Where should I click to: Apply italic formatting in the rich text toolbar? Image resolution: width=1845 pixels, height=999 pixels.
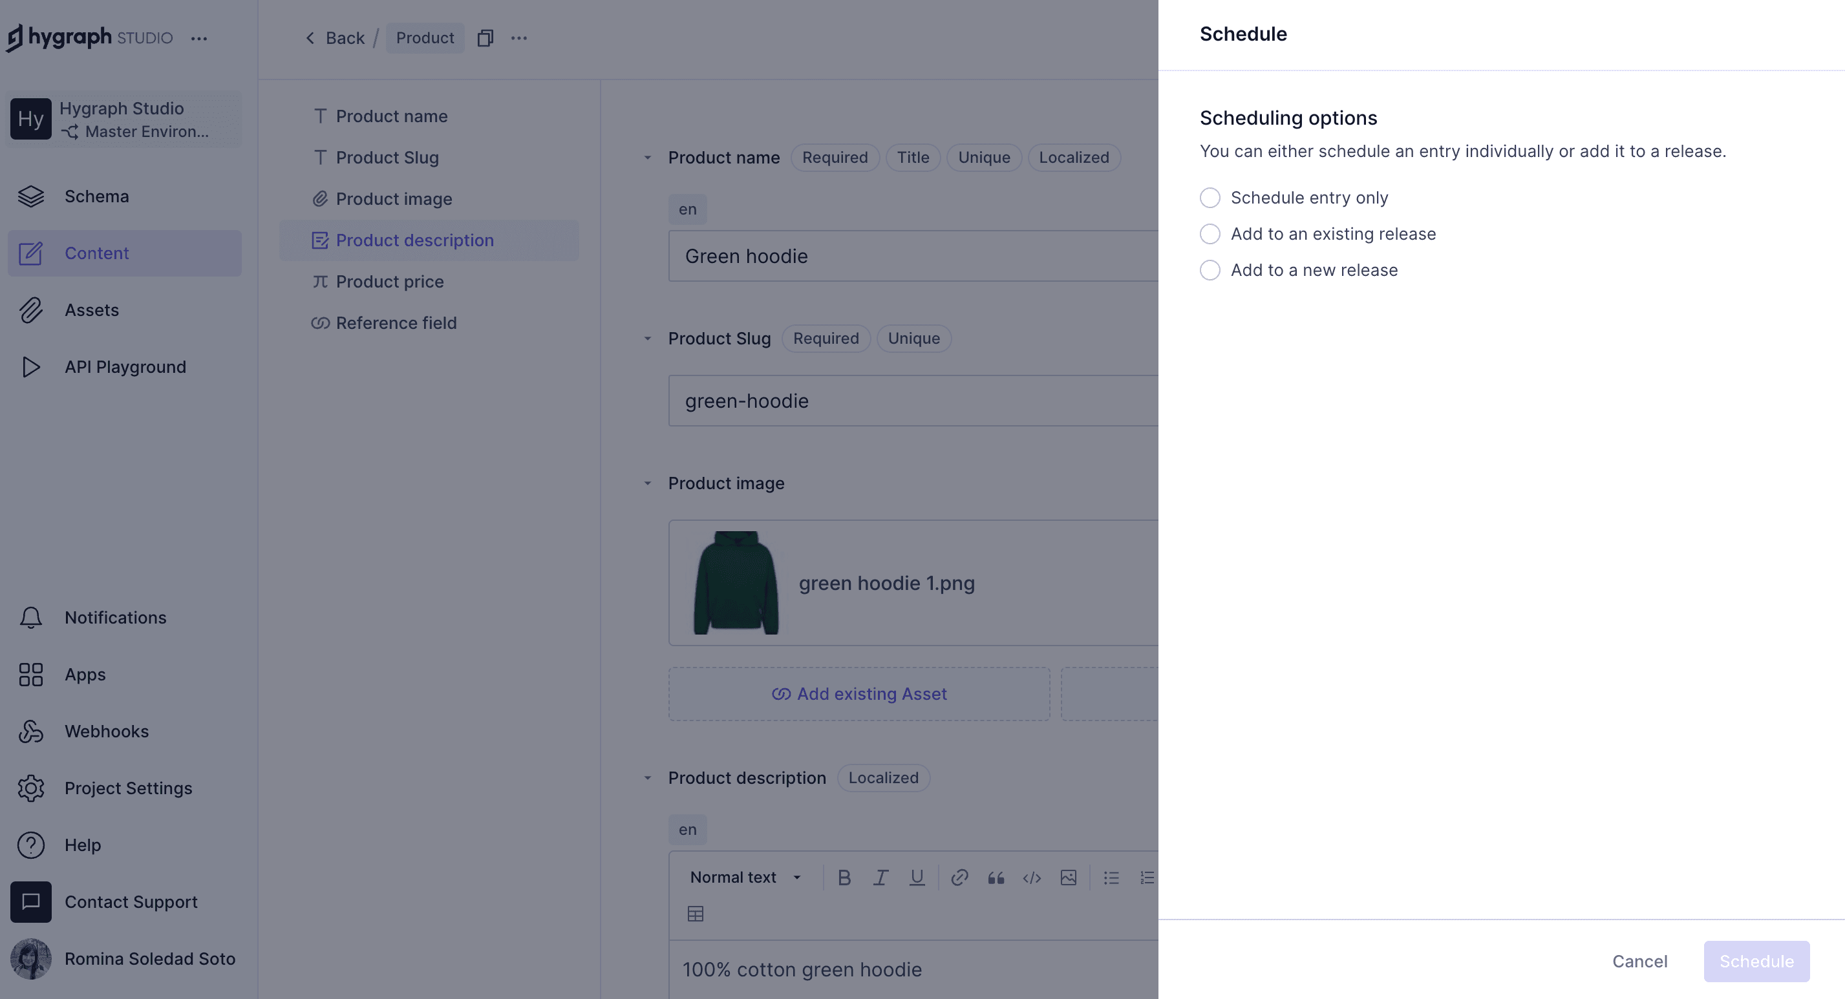pyautogui.click(x=880, y=878)
